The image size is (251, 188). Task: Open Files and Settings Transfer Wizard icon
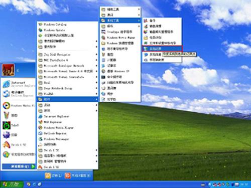click(x=146, y=43)
